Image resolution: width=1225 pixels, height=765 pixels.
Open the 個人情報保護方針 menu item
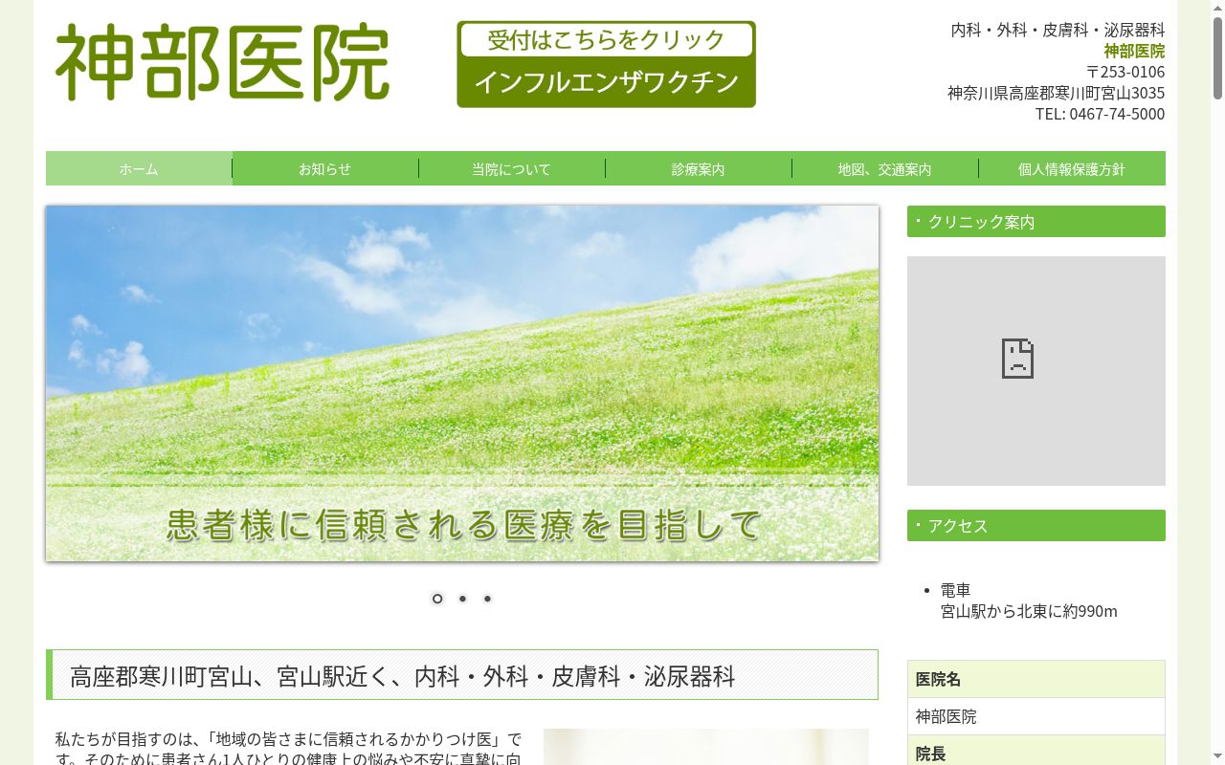[1072, 168]
